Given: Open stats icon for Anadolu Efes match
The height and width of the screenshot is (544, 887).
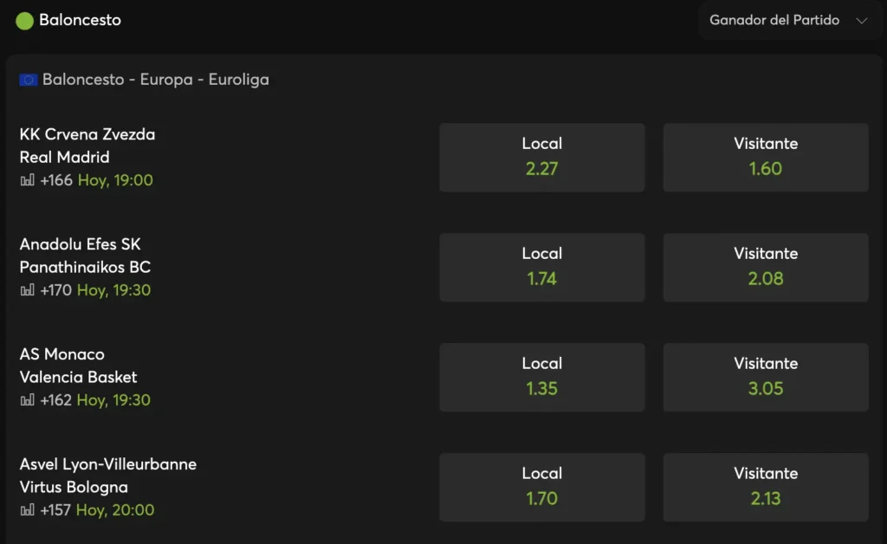Looking at the screenshot, I should 28,290.
